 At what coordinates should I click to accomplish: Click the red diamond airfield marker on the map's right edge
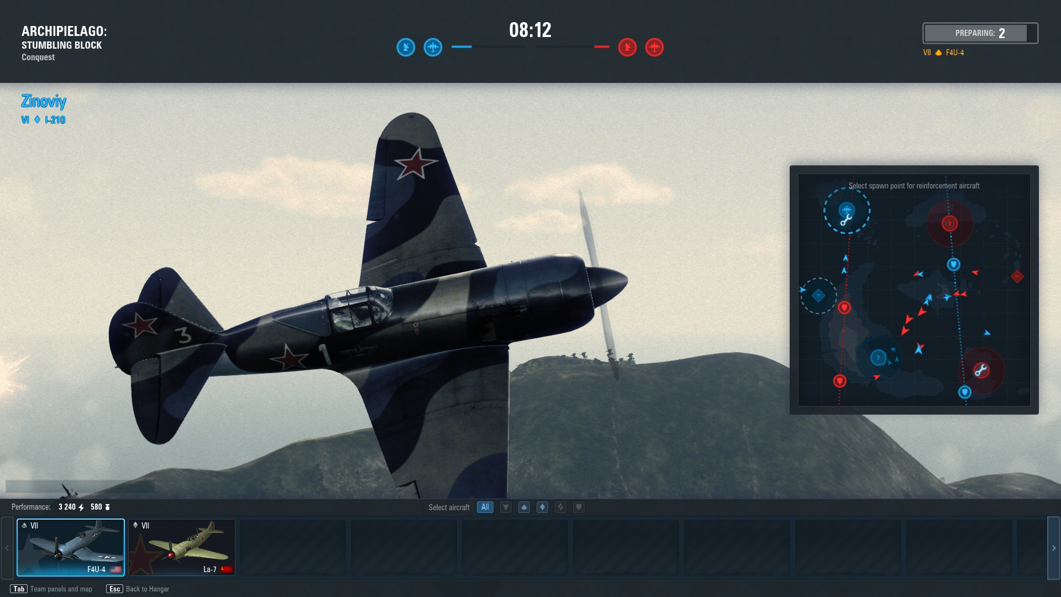(x=1017, y=276)
